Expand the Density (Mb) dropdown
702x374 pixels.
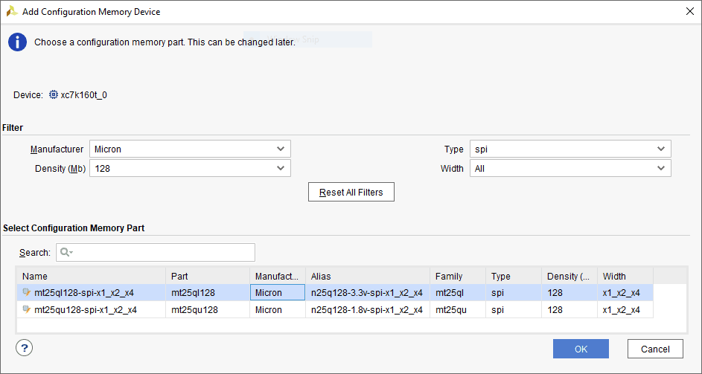coord(190,169)
